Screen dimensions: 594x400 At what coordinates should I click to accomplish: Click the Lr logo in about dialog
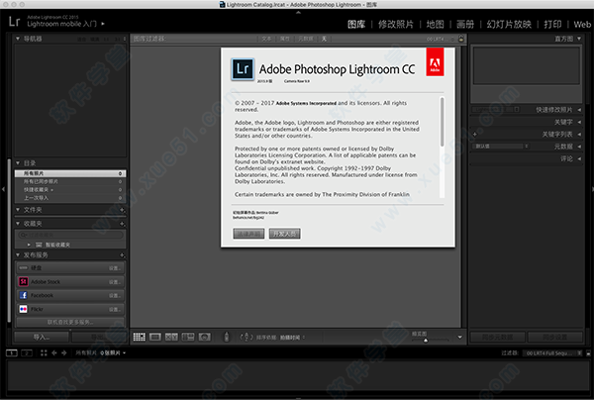243,69
